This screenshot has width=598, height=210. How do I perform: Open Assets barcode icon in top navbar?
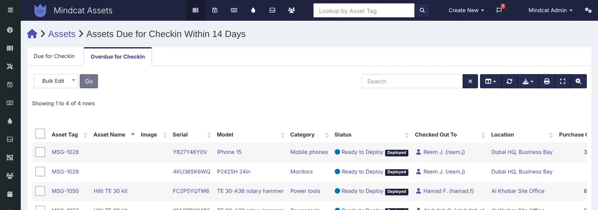pyautogui.click(x=195, y=10)
